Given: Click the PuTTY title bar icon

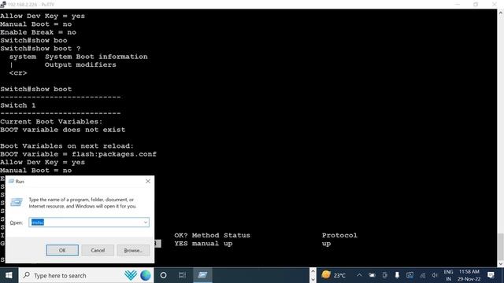Looking at the screenshot, I should (3, 4).
